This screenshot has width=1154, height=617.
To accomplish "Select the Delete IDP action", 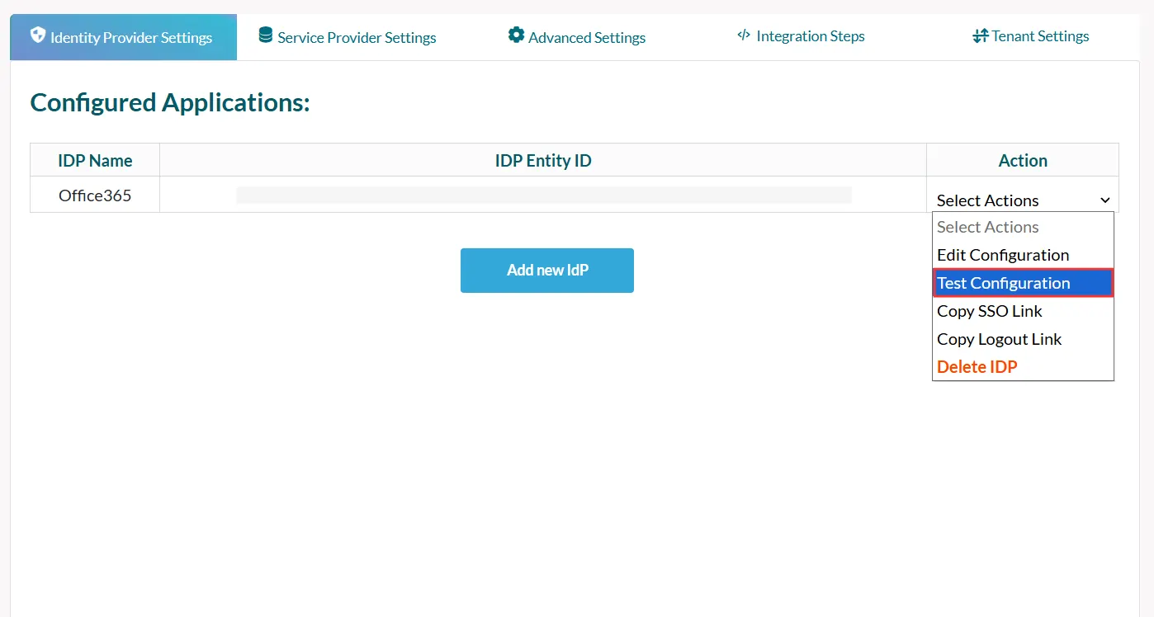I will coord(977,366).
